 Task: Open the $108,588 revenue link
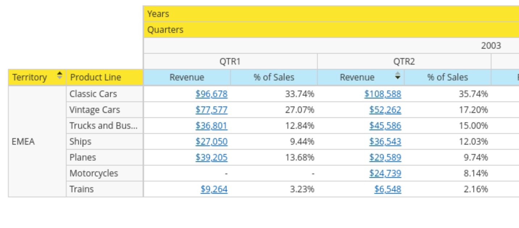tap(383, 94)
